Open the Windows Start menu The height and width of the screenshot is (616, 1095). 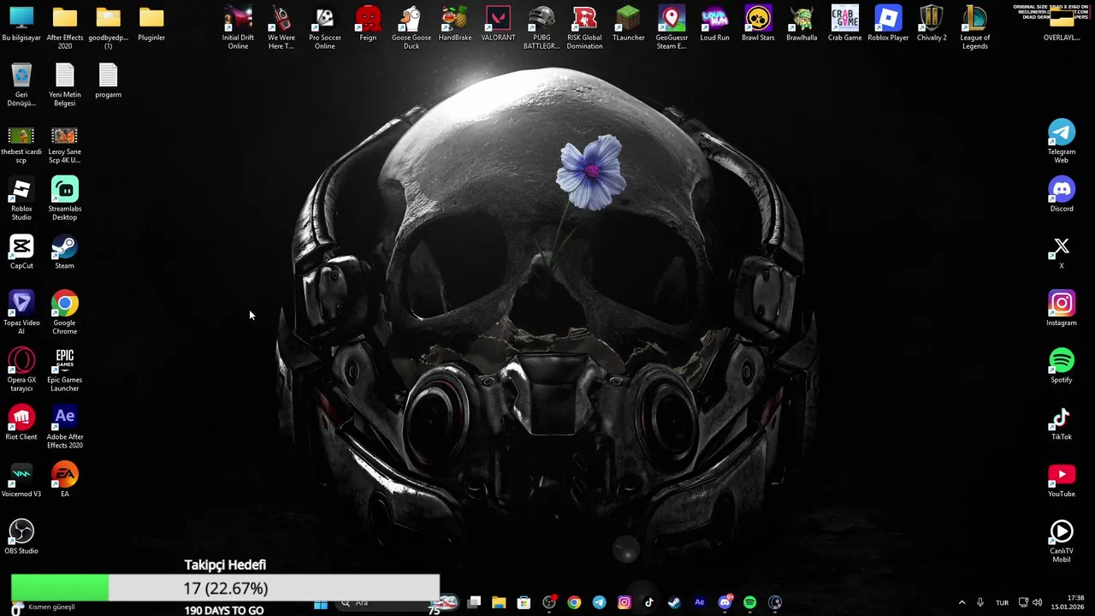321,603
